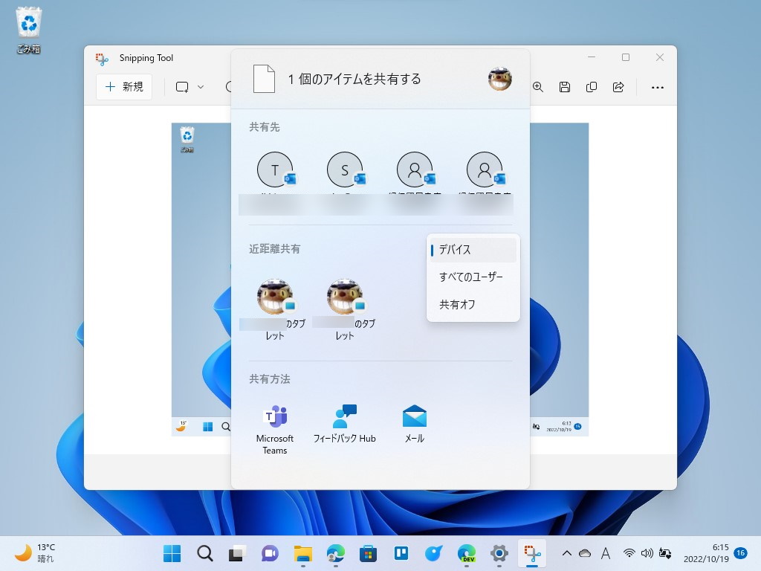Open notification badge showing 16
Viewport: 761px width, 571px height.
click(x=741, y=552)
